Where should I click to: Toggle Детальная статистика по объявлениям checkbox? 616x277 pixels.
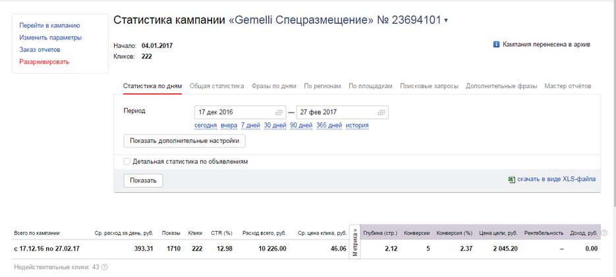click(127, 161)
